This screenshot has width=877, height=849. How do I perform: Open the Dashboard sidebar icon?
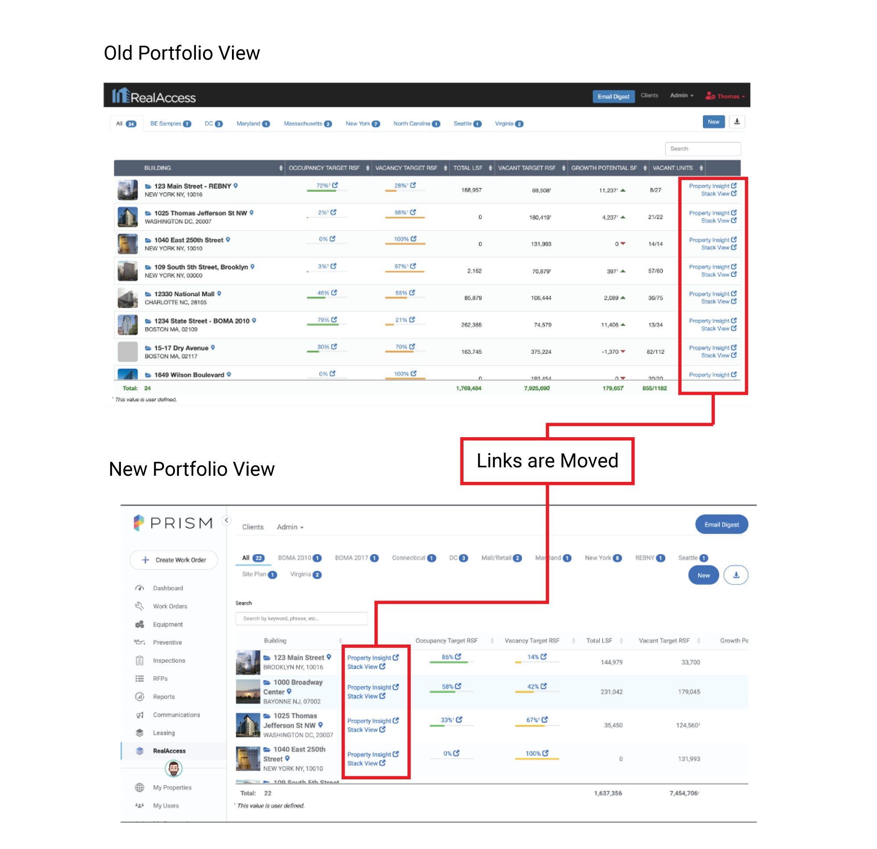[x=139, y=587]
